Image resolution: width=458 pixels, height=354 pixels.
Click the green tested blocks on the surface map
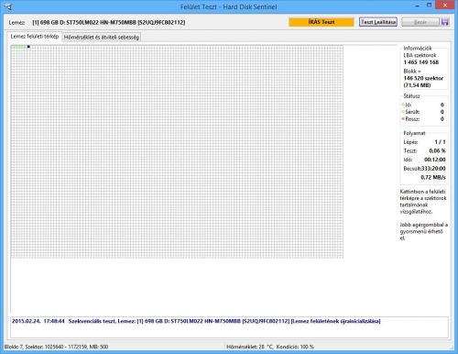click(x=19, y=47)
